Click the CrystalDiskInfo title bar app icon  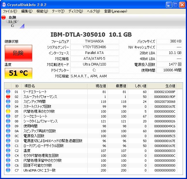point(4,5)
